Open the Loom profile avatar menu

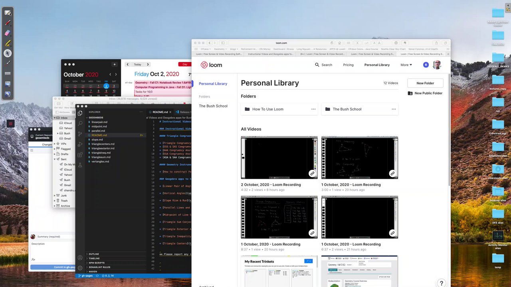click(437, 65)
